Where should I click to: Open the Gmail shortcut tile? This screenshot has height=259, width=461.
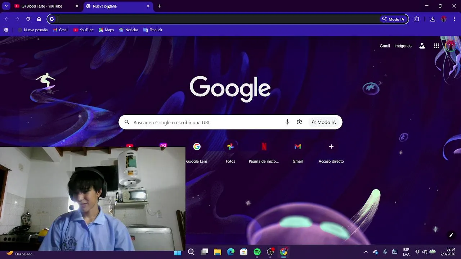(x=297, y=153)
